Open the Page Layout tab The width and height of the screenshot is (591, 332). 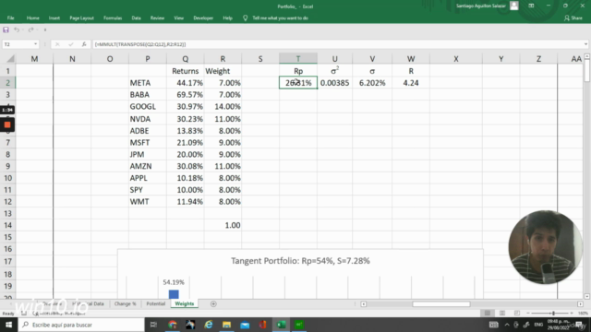tap(81, 18)
